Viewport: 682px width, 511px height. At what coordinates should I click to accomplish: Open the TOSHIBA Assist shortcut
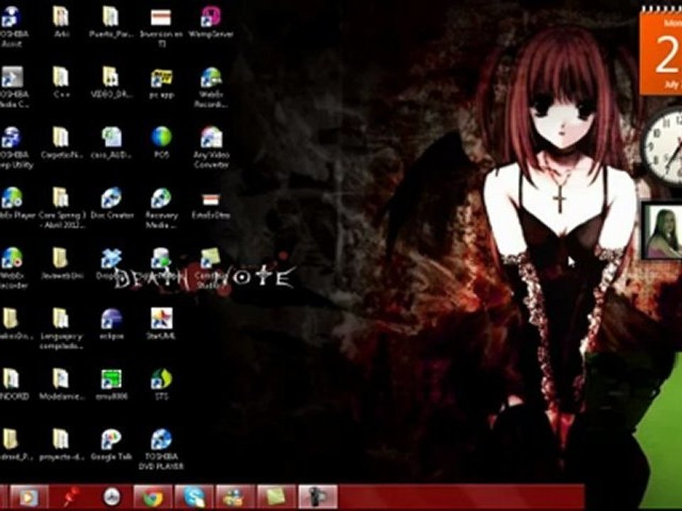(13, 26)
